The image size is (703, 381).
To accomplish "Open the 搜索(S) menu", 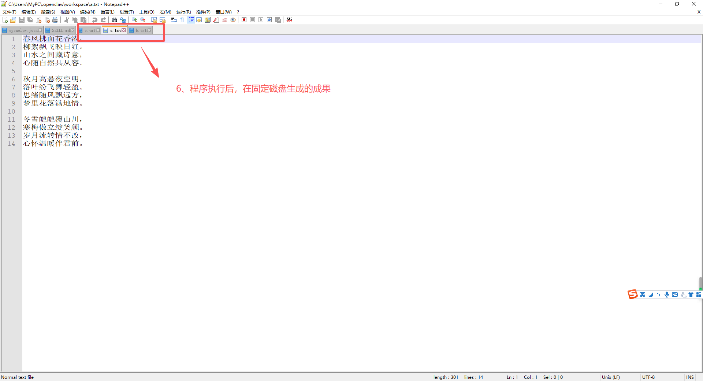I will click(48, 12).
